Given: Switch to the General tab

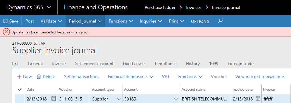Looking at the screenshot, I should 35,64.
